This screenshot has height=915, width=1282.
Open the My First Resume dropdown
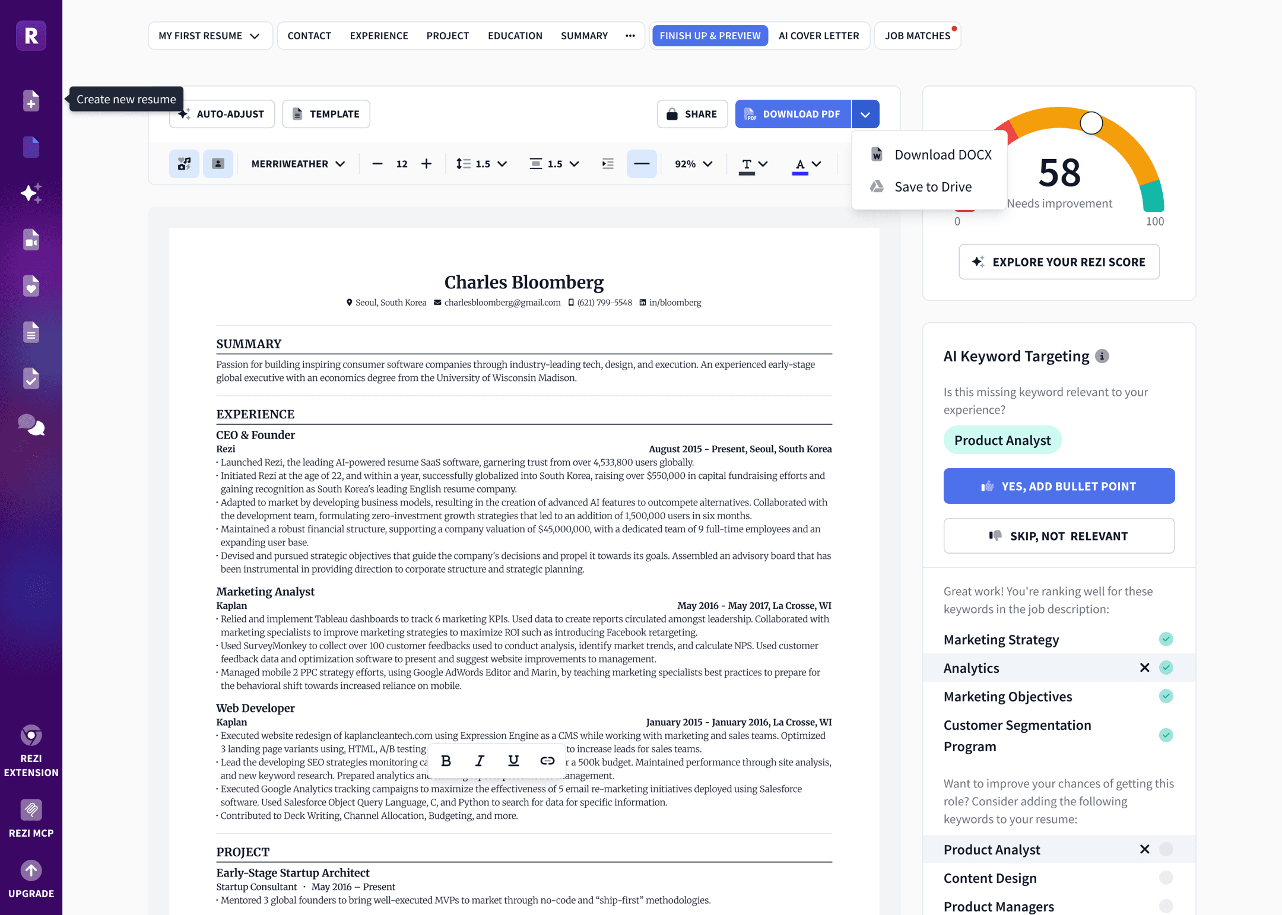pos(210,36)
